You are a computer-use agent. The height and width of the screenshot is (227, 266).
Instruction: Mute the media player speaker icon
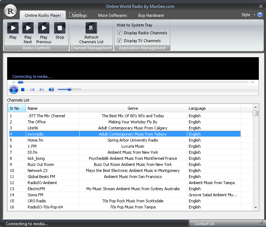(51, 89)
